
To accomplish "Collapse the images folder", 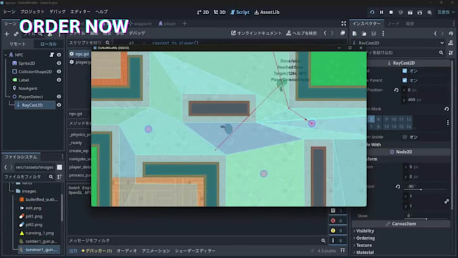I will 13,191.
